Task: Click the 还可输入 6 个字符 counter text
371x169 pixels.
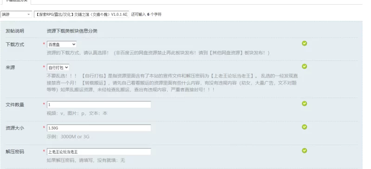Action: coord(146,14)
